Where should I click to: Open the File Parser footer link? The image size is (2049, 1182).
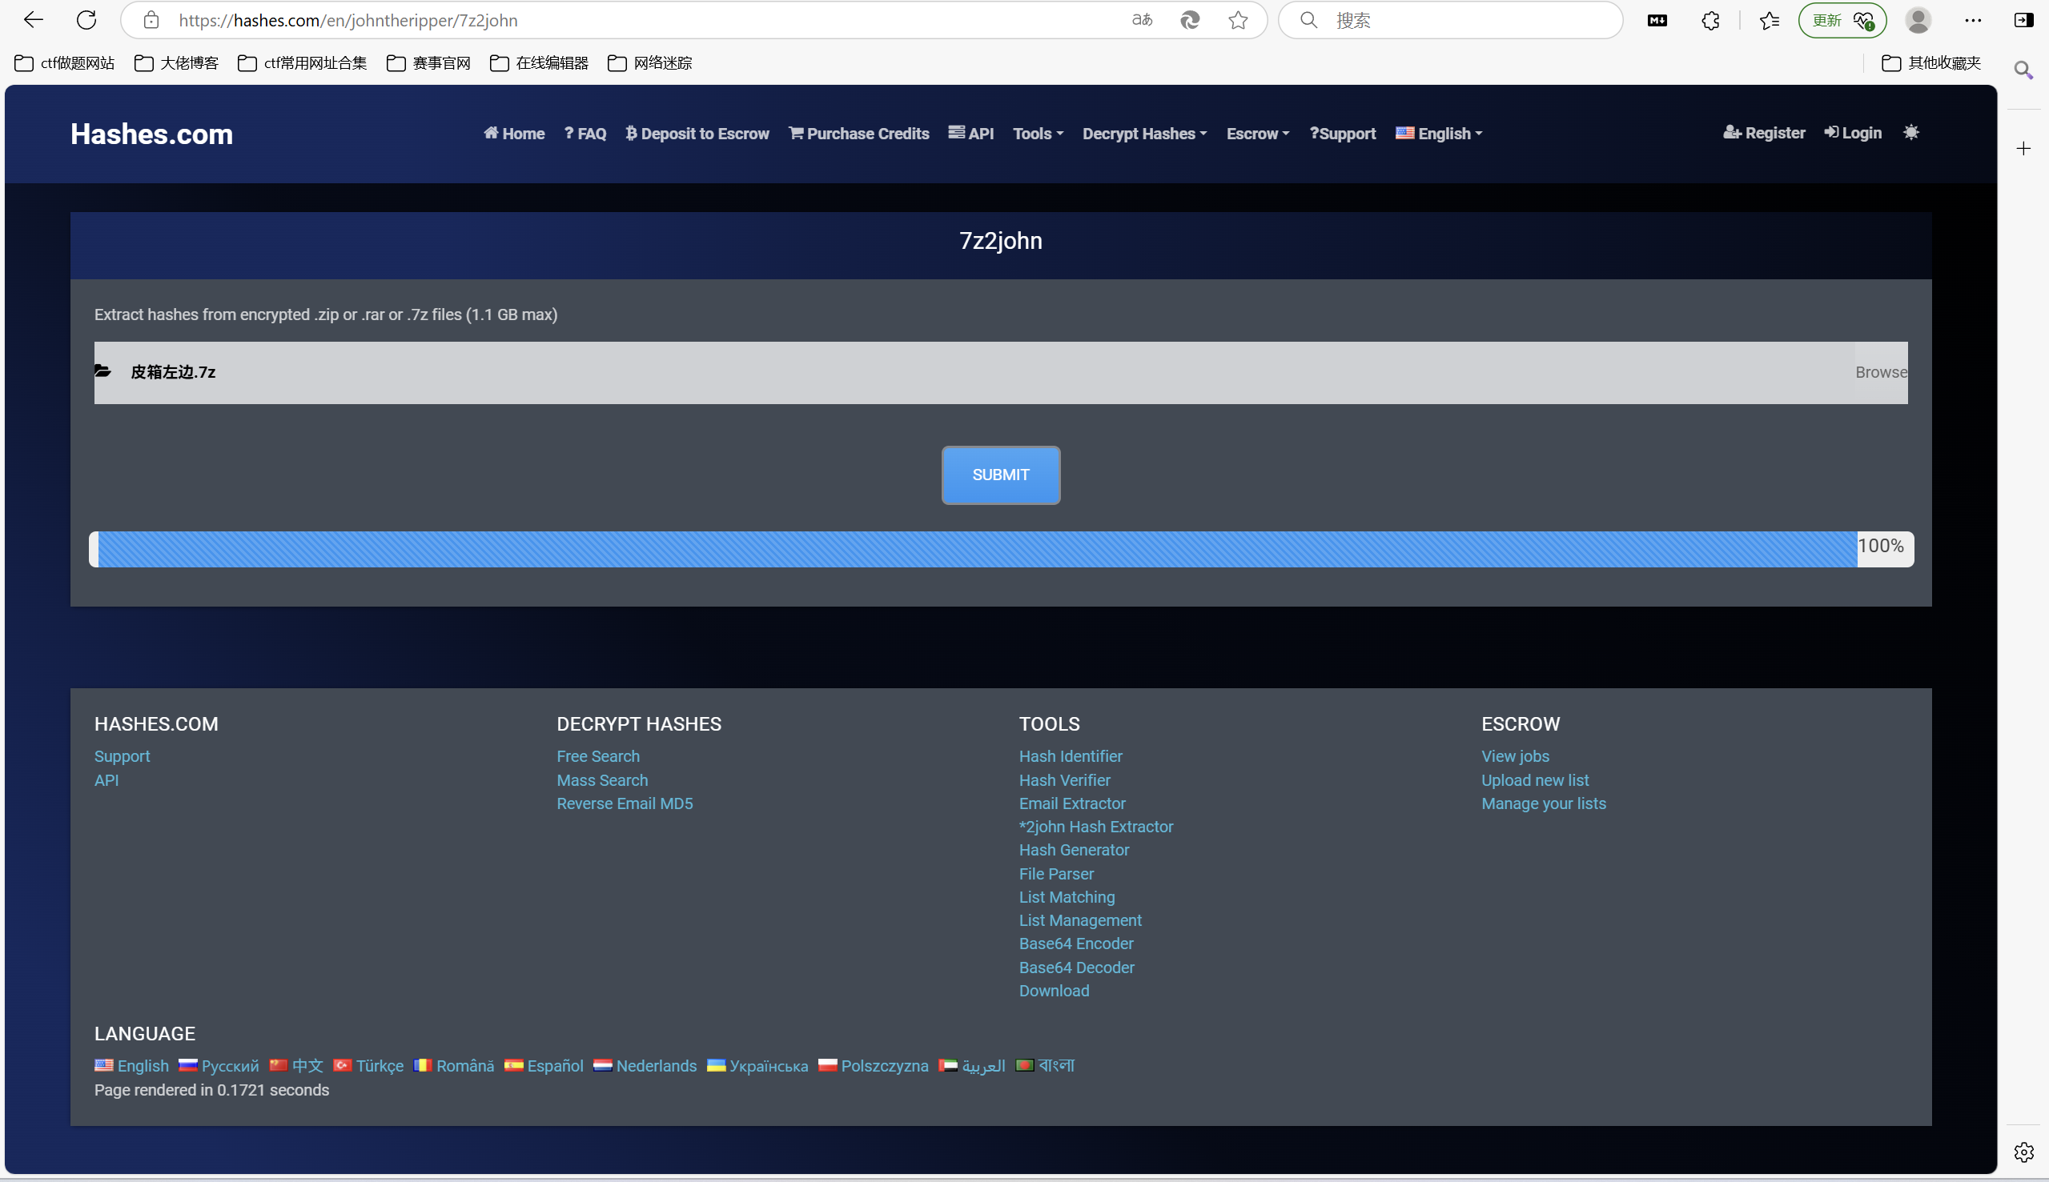click(1056, 875)
